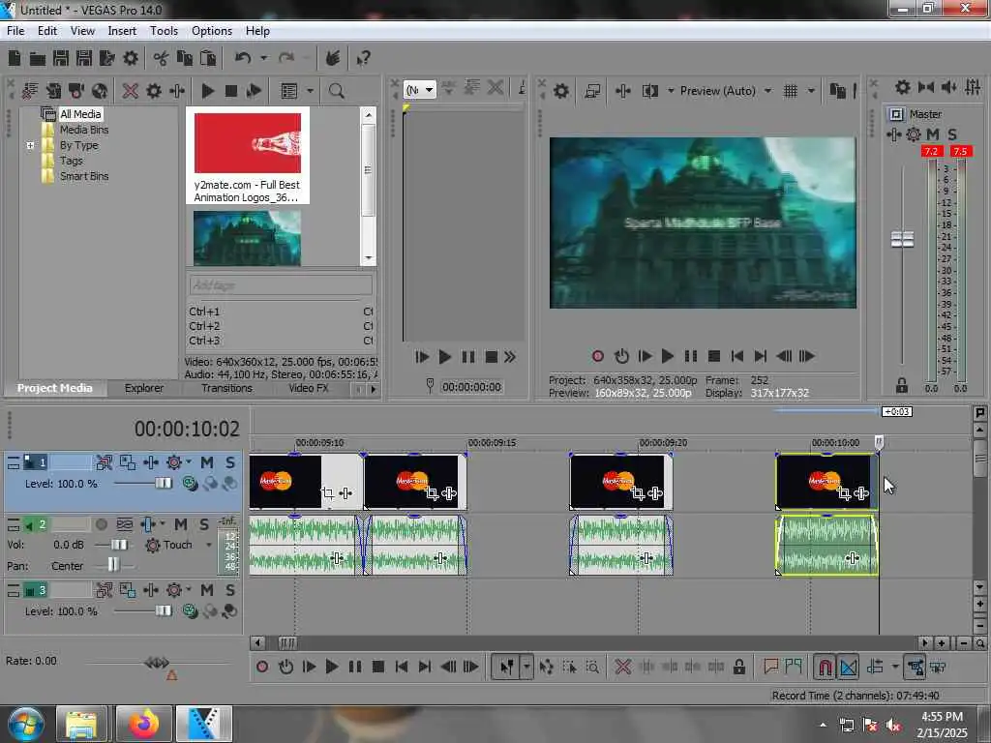991x743 pixels.
Task: Toggle automatic crossfades button
Action: coord(848,667)
